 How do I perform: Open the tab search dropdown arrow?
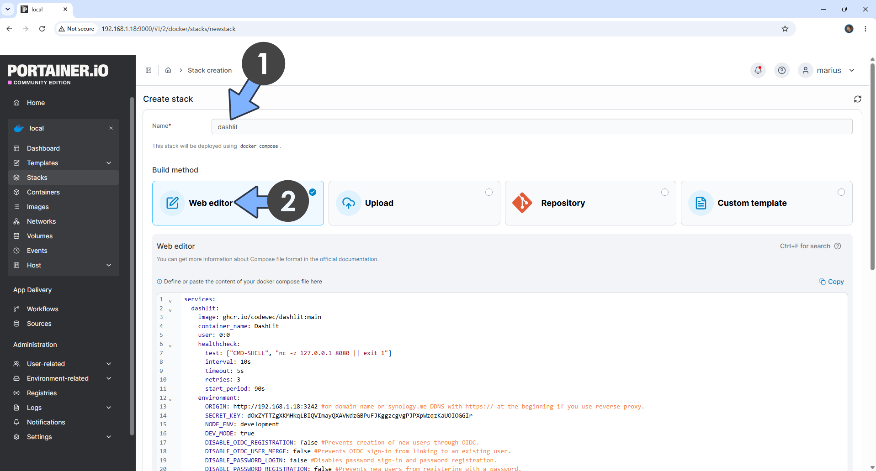point(8,9)
